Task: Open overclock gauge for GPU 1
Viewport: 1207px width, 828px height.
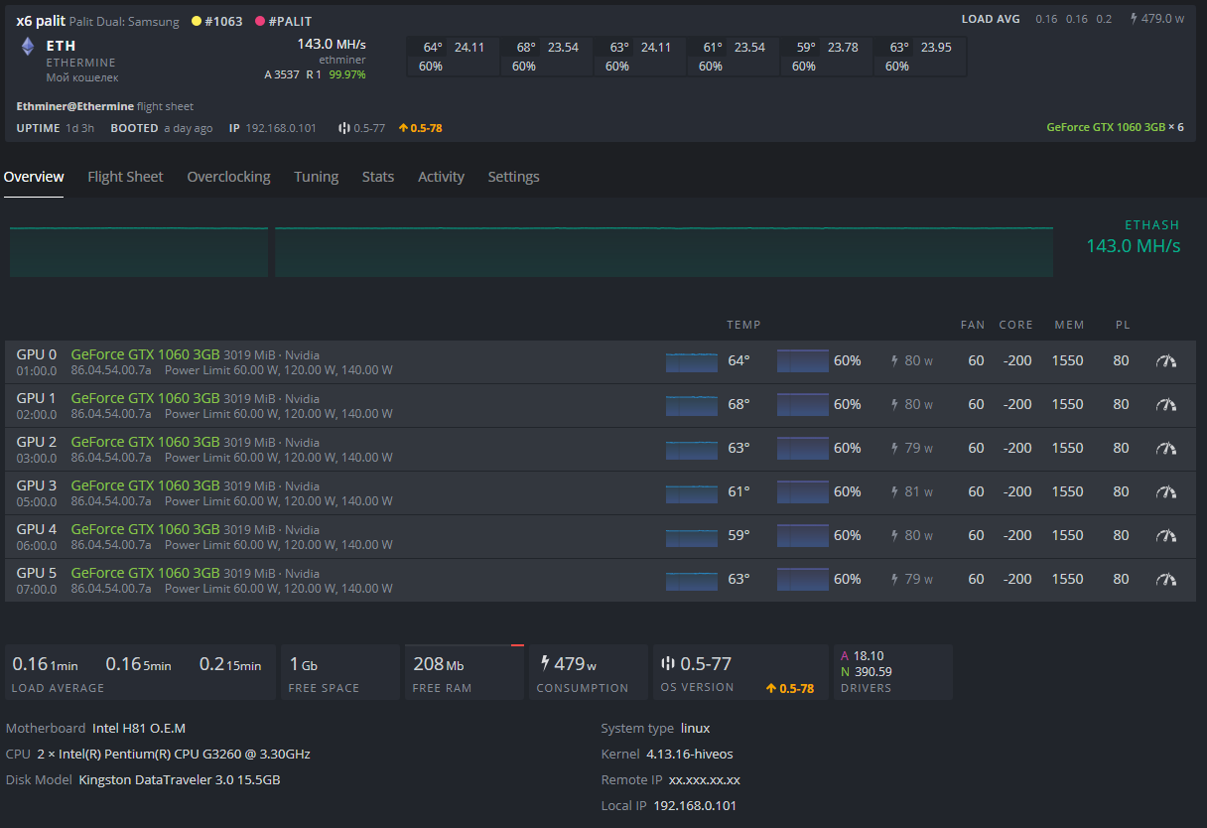Action: point(1166,405)
